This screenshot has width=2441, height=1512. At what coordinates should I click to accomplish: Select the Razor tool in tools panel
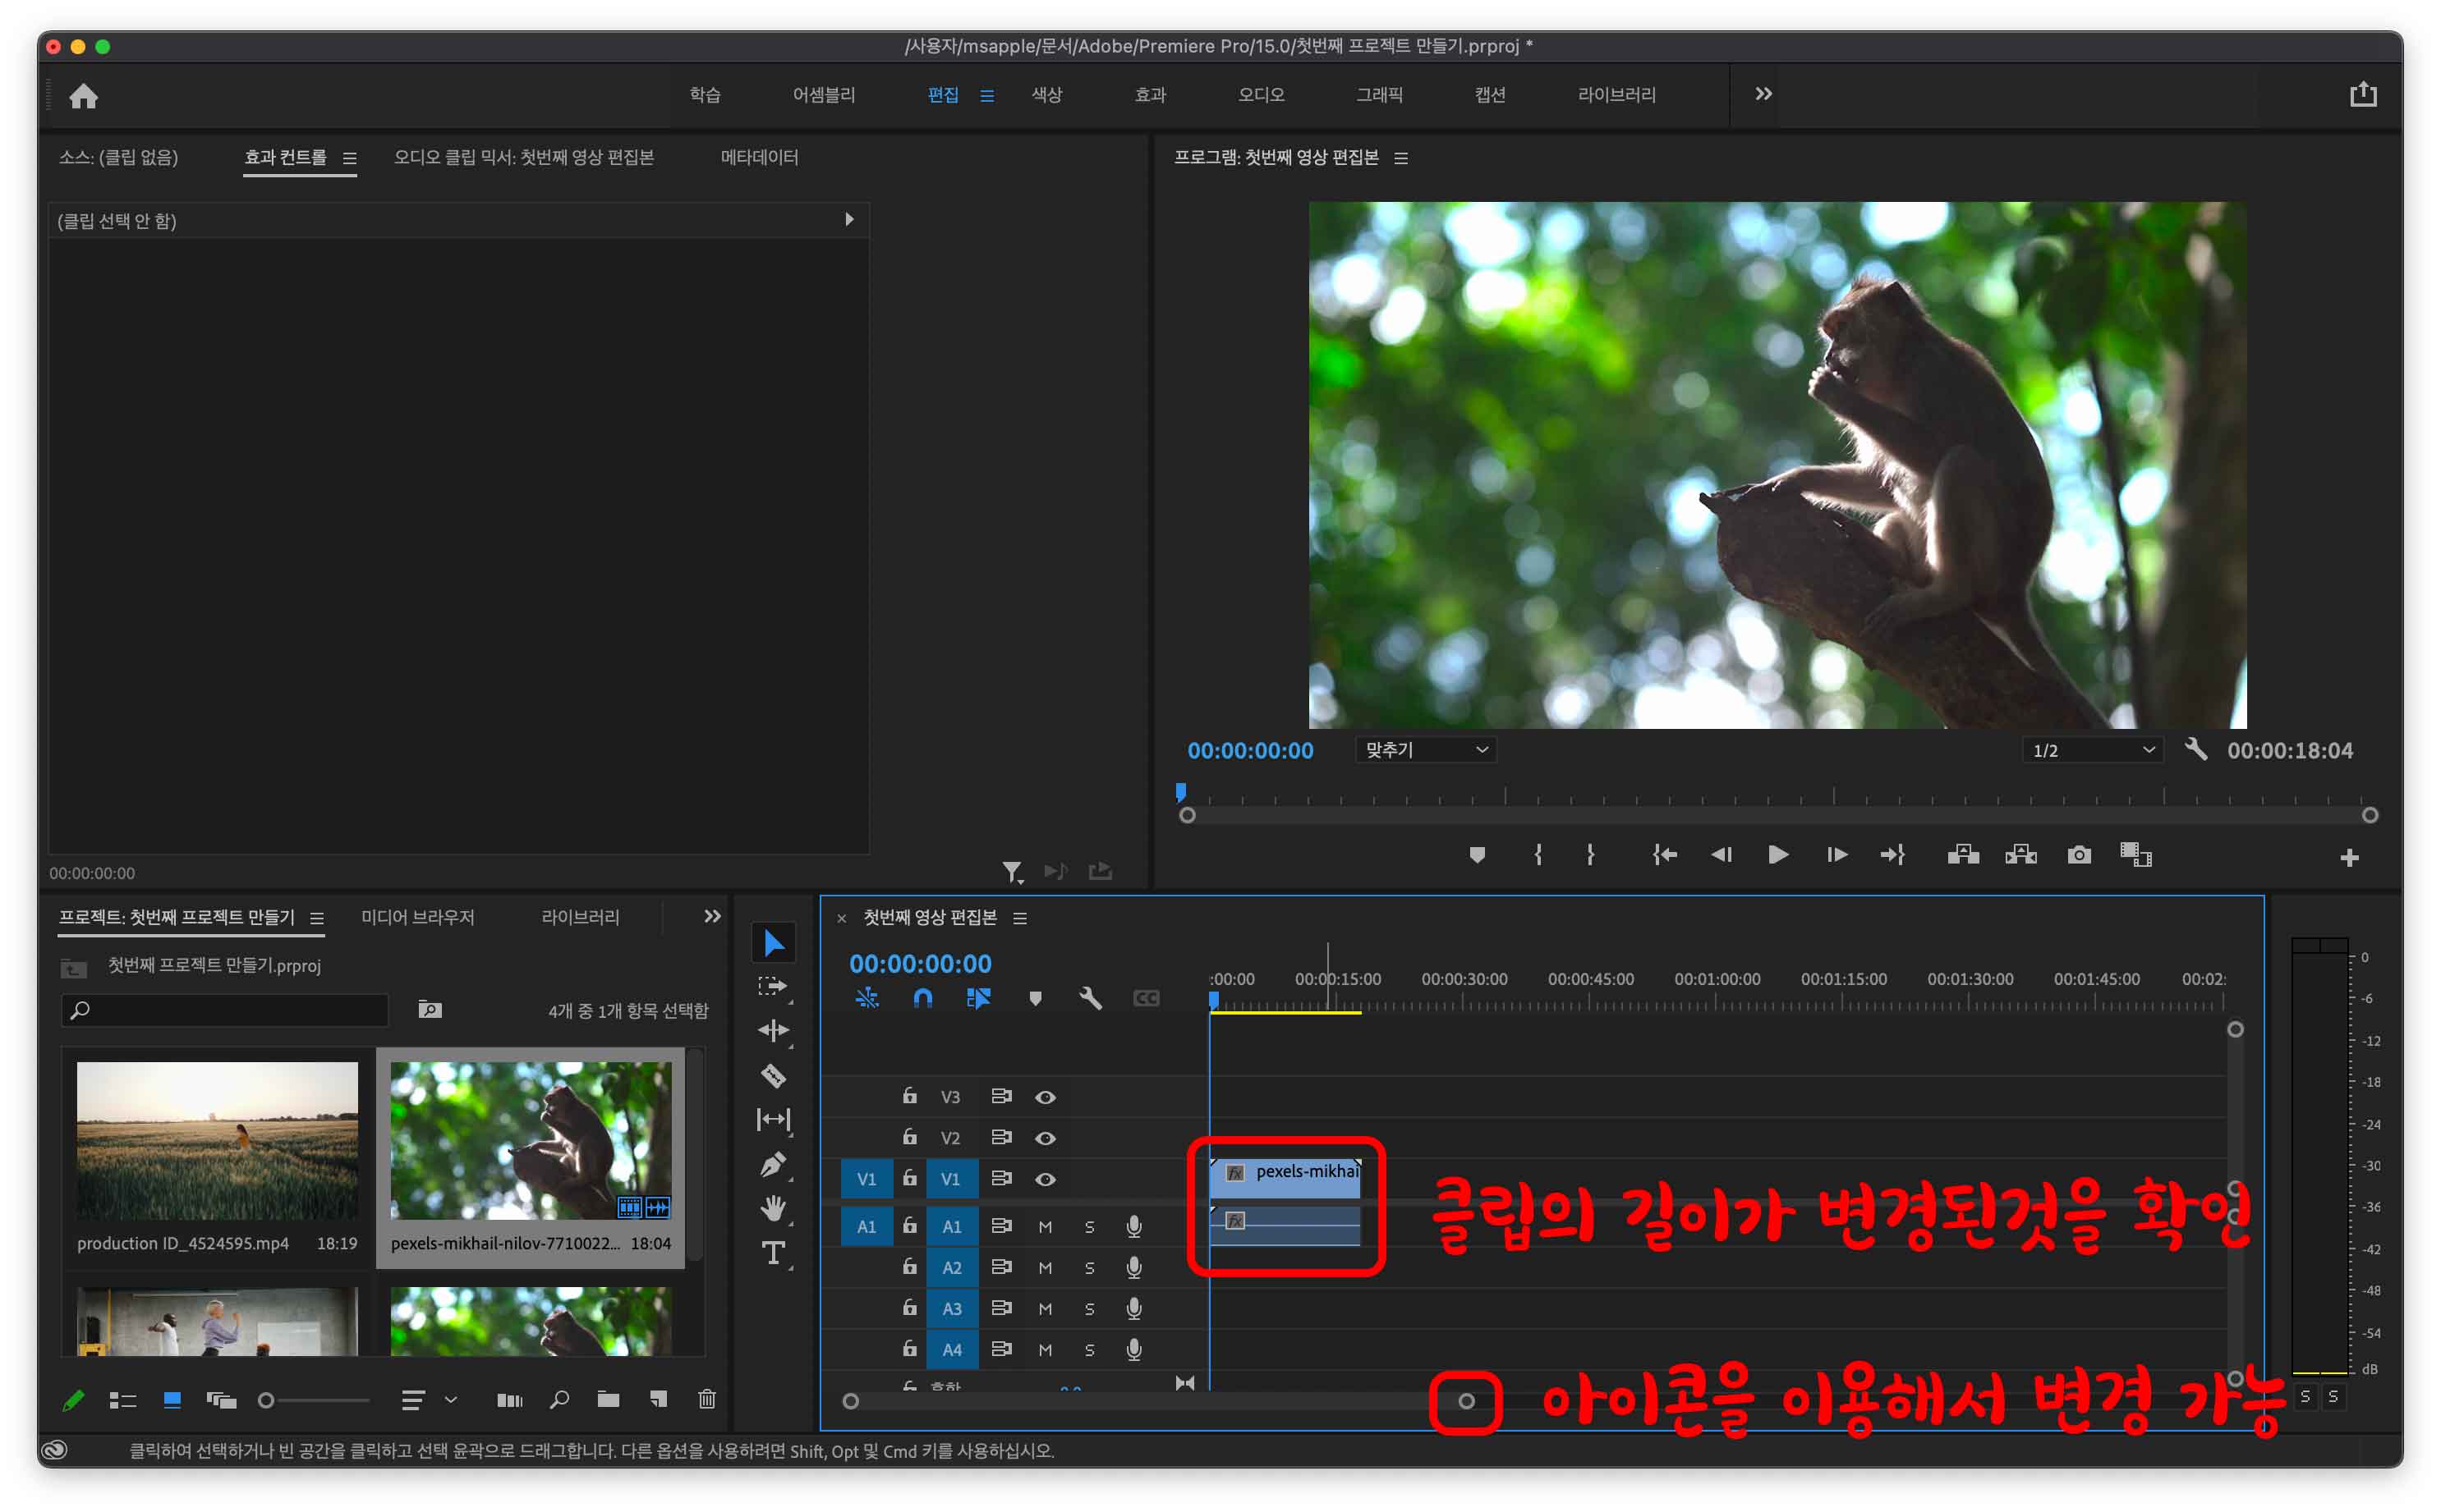772,1075
